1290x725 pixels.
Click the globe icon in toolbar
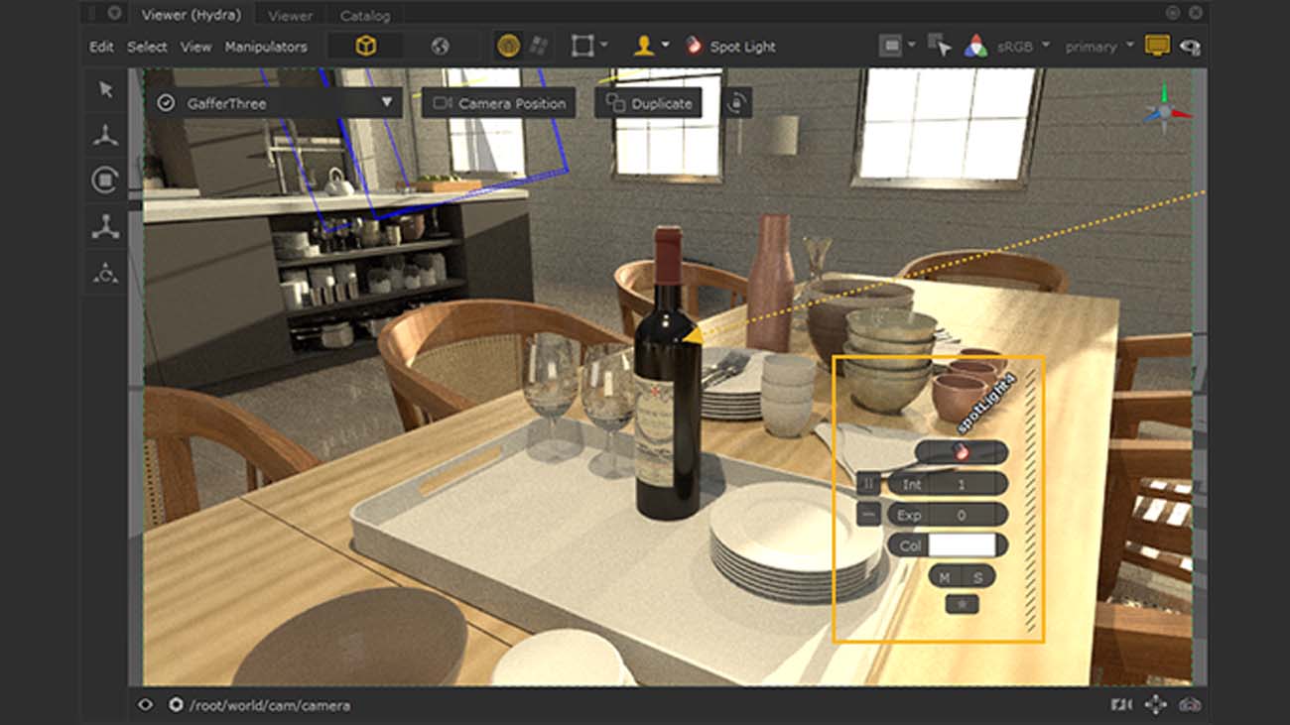tap(441, 47)
